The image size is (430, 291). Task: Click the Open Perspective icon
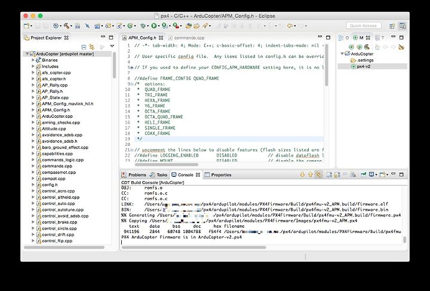(392, 26)
